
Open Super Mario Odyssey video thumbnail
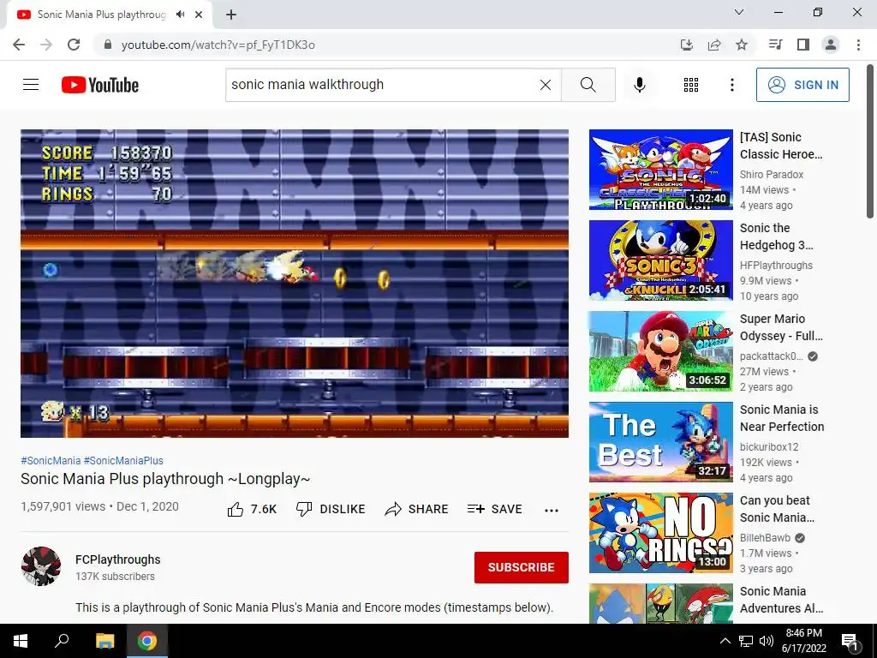point(660,350)
